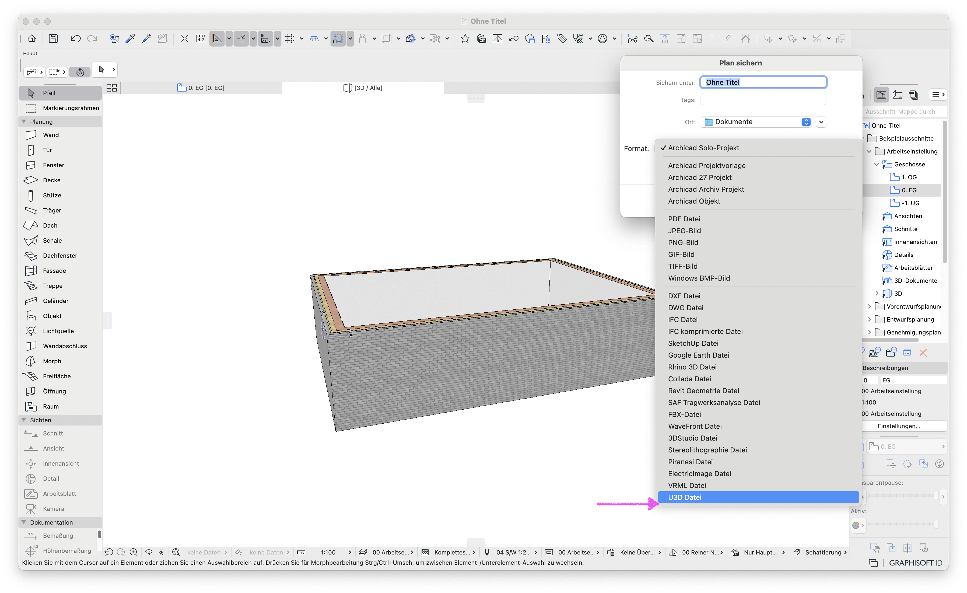Choose DWG Datei format

[x=758, y=308]
